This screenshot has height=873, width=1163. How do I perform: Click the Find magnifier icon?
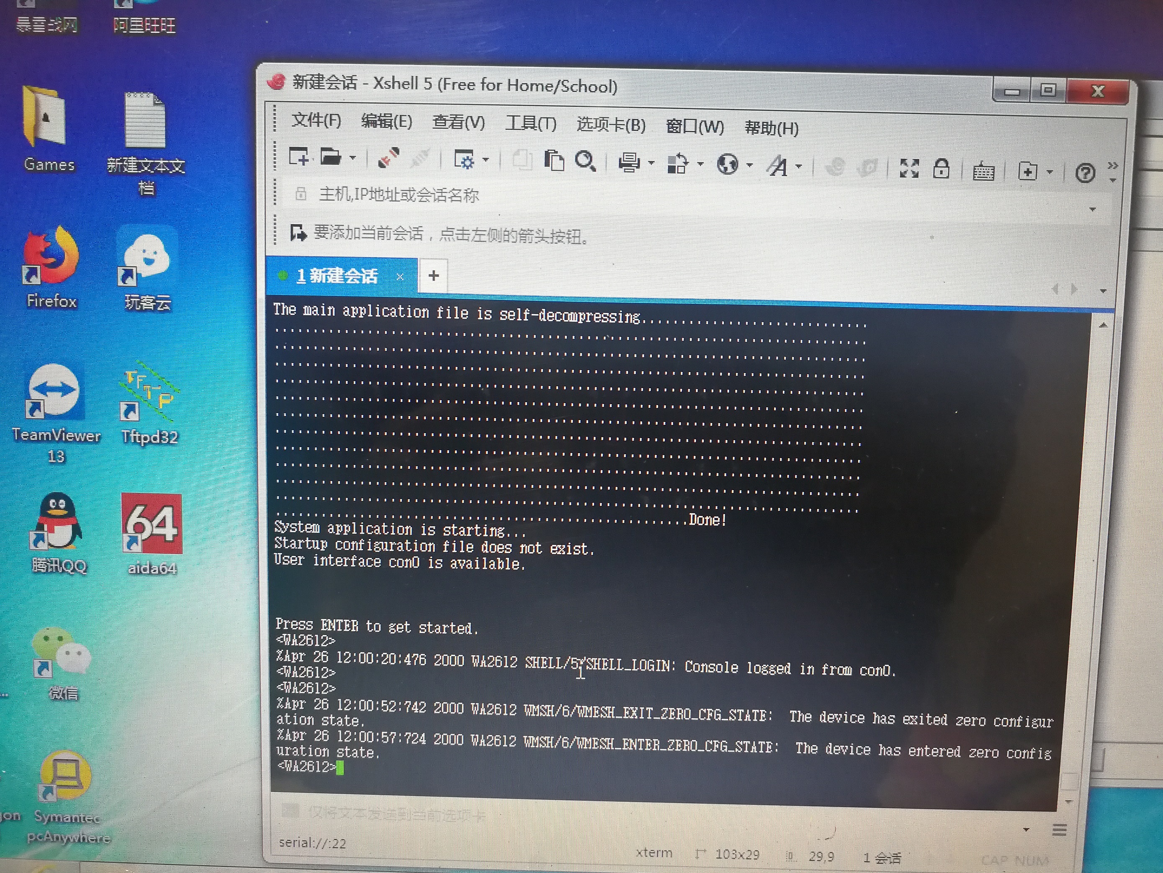[585, 161]
